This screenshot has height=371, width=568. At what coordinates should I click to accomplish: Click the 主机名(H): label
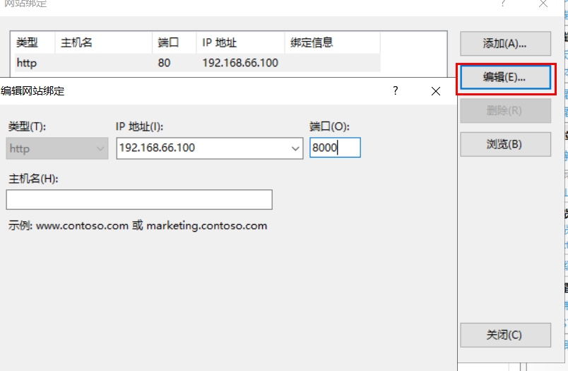tap(33, 179)
